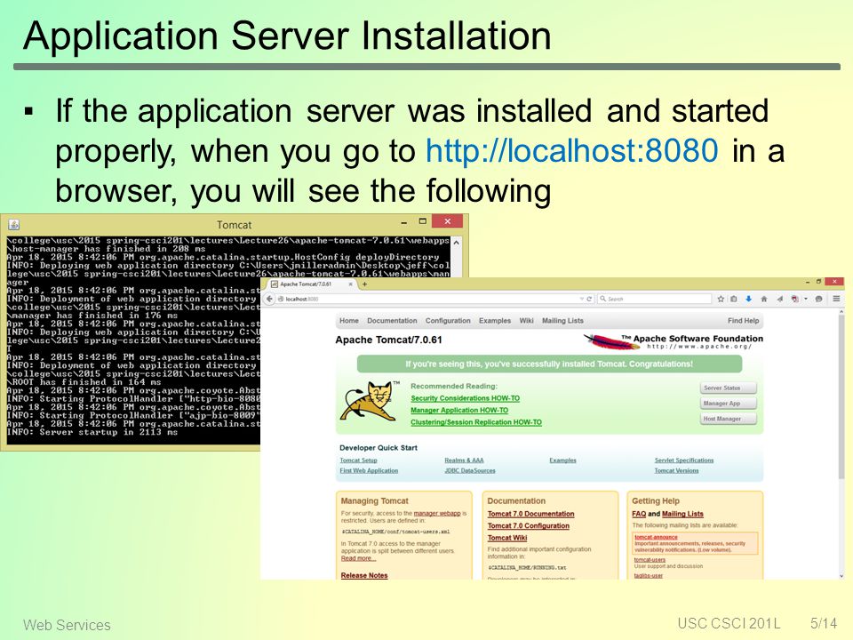Image resolution: width=853 pixels, height=640 pixels.
Task: Open Examples link under Developer Quick Start
Action: click(562, 460)
